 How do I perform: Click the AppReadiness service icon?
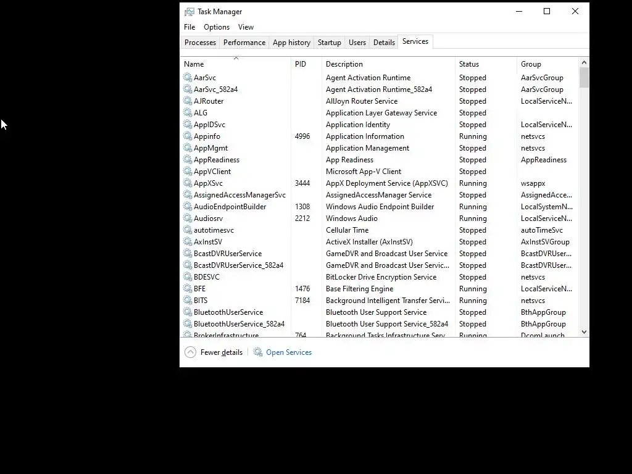coord(188,159)
